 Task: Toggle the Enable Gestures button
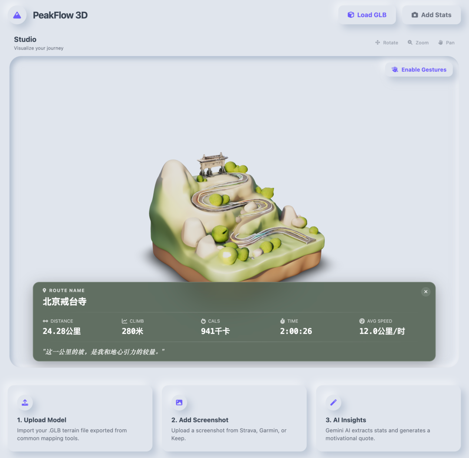(419, 70)
